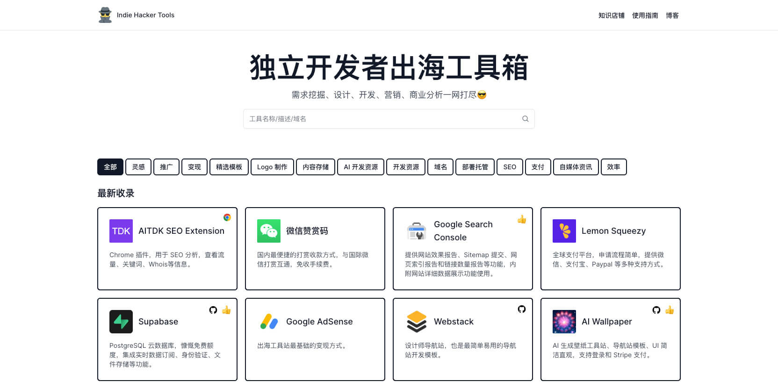Click the Supabase lightning bolt icon

[121, 322]
